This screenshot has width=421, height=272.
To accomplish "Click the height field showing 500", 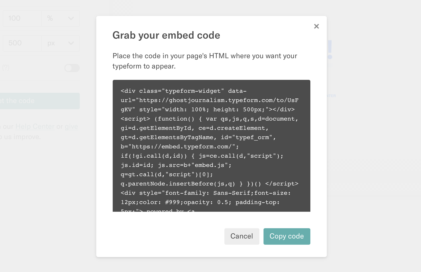I will [22, 43].
